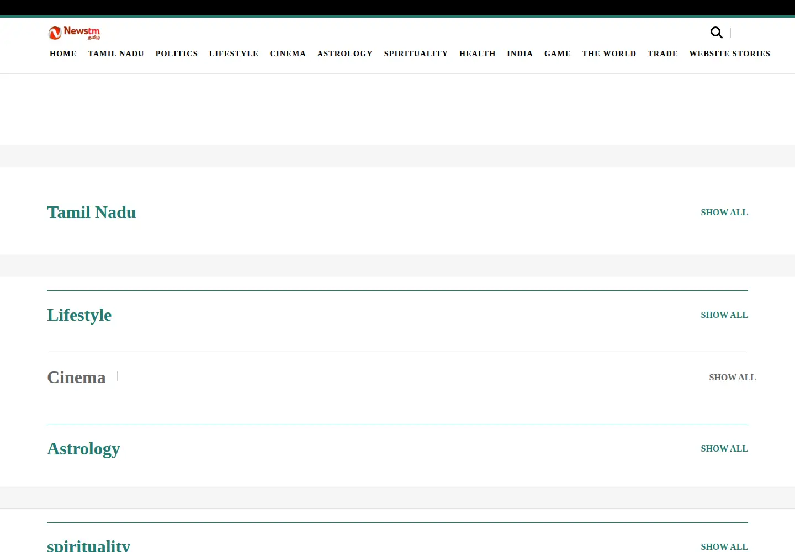Select POLITICS in the navigation bar
The width and height of the screenshot is (795, 552).
coord(177,54)
